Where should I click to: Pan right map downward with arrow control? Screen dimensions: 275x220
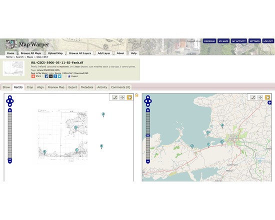148,105
